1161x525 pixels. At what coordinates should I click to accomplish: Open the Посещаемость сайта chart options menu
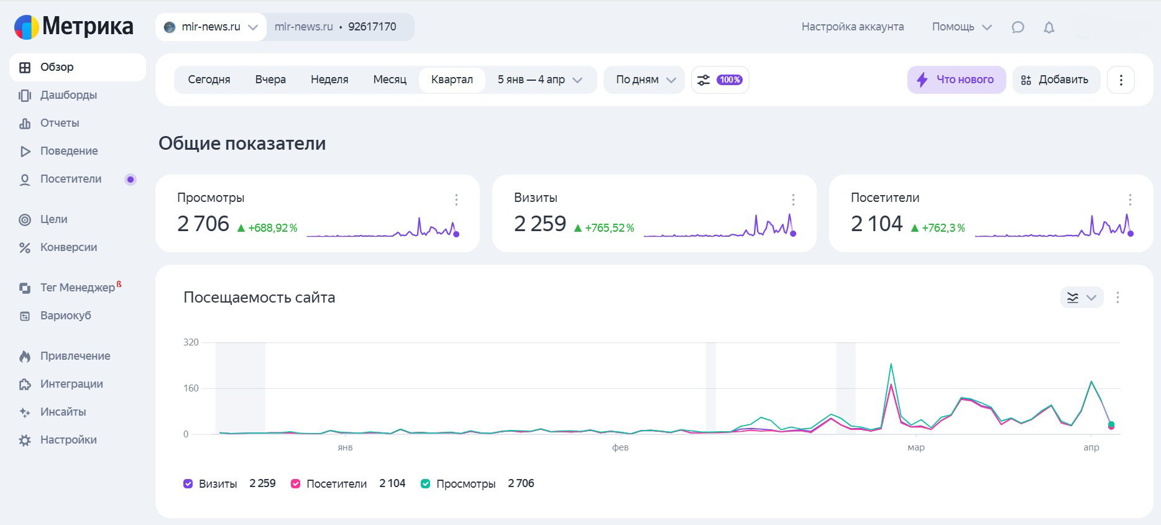point(1117,298)
